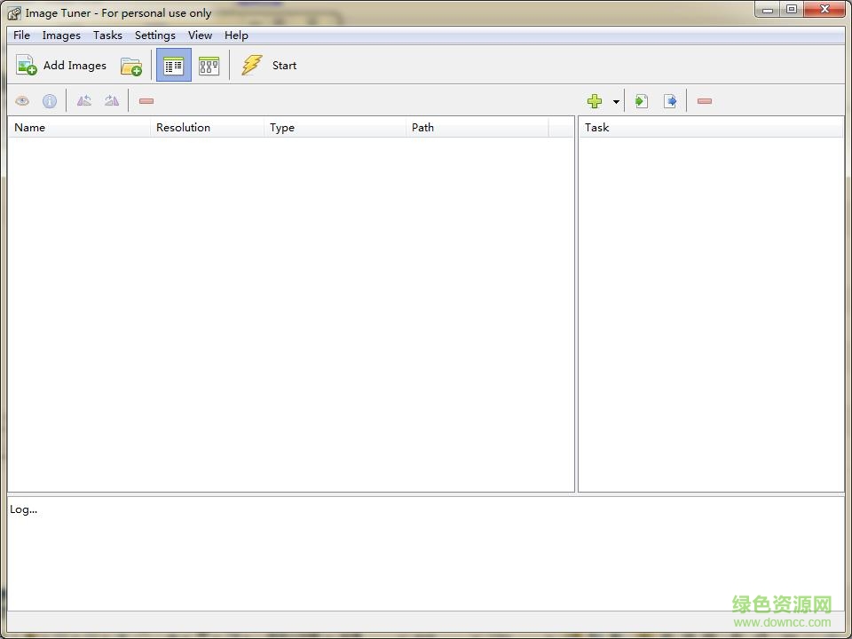Remove task with red minus icon
Screen dimensions: 852x639
coord(705,101)
